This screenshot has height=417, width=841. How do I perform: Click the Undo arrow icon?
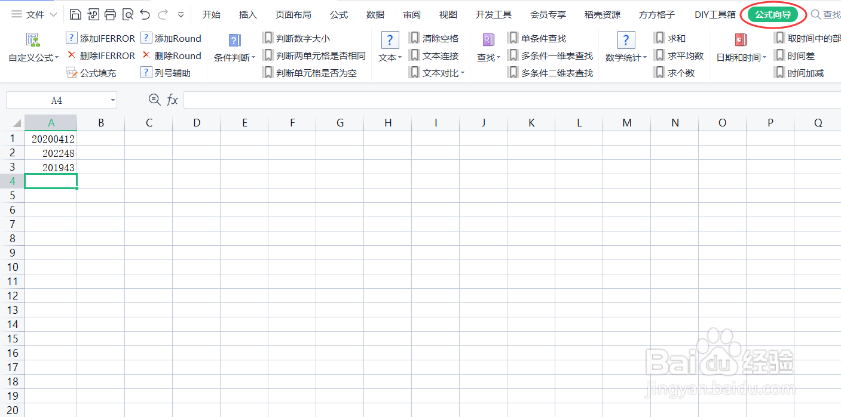pos(145,14)
